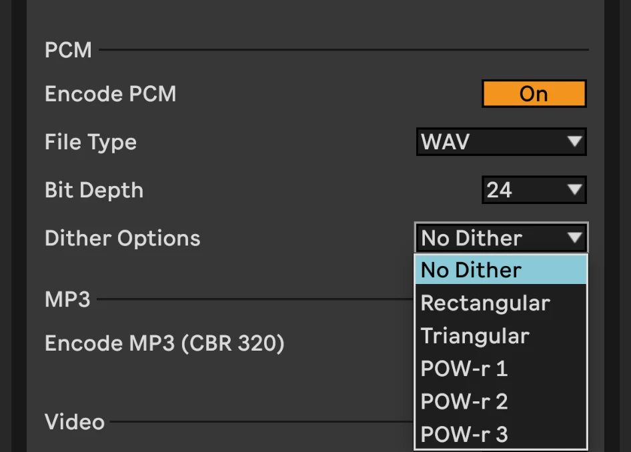Click the MP3 section header
The width and height of the screenshot is (631, 452).
[x=66, y=299]
